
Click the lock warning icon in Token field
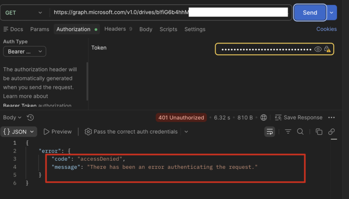(x=327, y=49)
